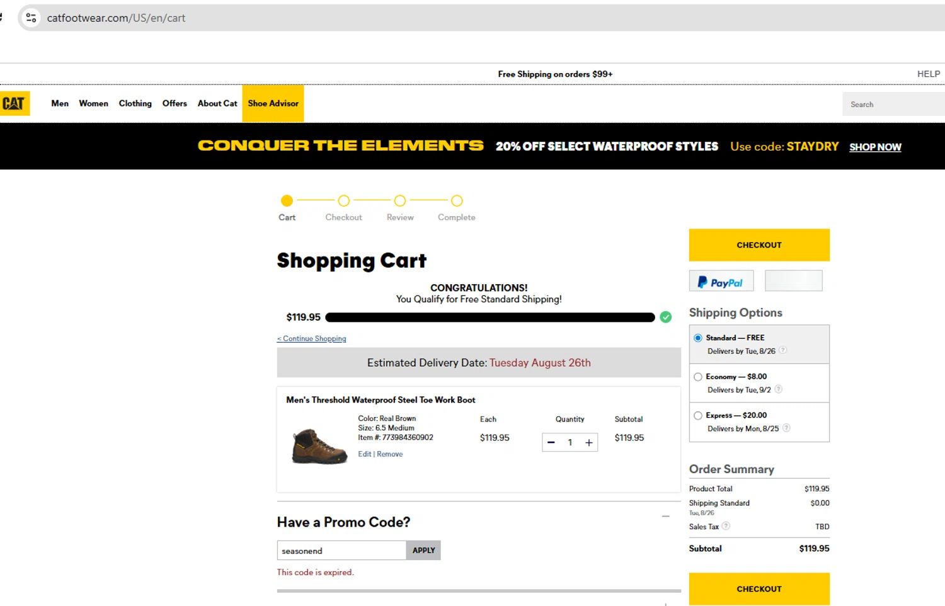Open the Sales Tax info tooltip icon
Image resolution: width=945 pixels, height=606 pixels.
(x=726, y=526)
